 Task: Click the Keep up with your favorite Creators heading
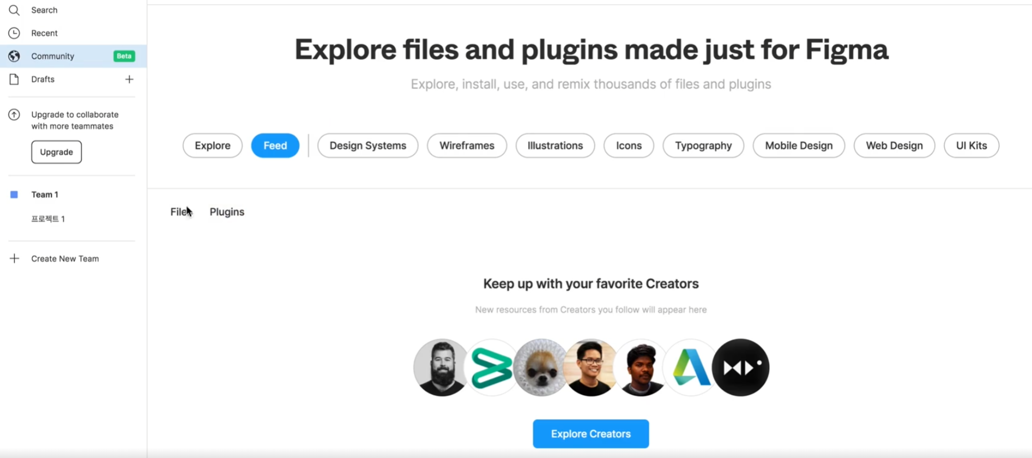[591, 284]
